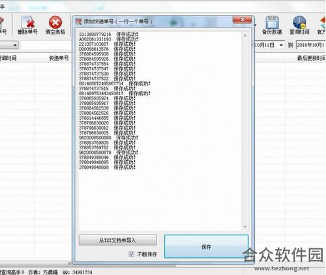Click the 最后更新时间 column header
Viewport: 326px width, 275px height.
tap(311, 58)
